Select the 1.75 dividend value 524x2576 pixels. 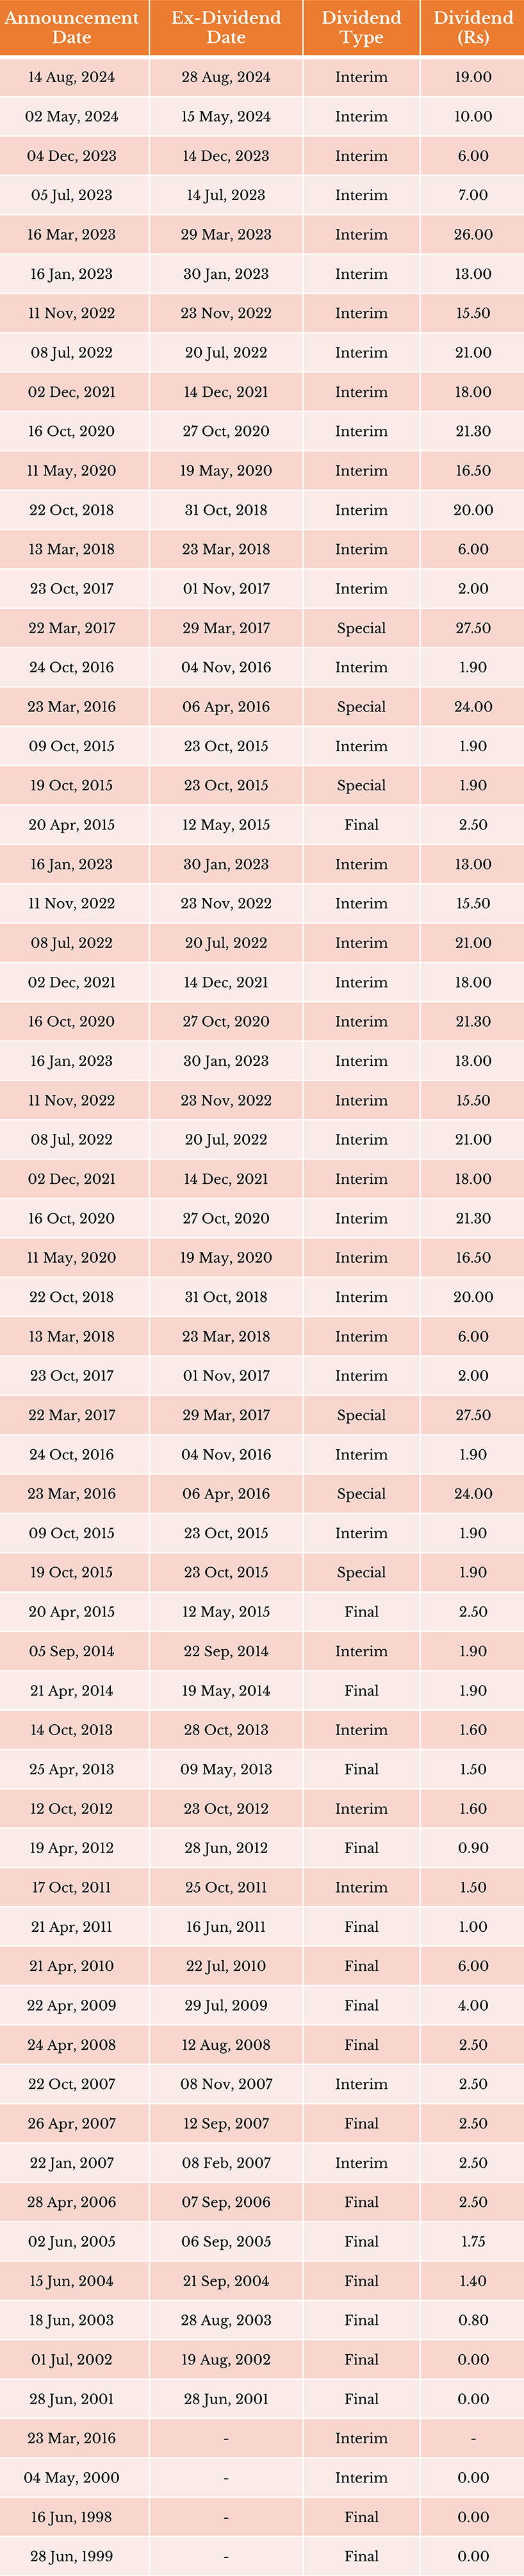coord(473,2241)
